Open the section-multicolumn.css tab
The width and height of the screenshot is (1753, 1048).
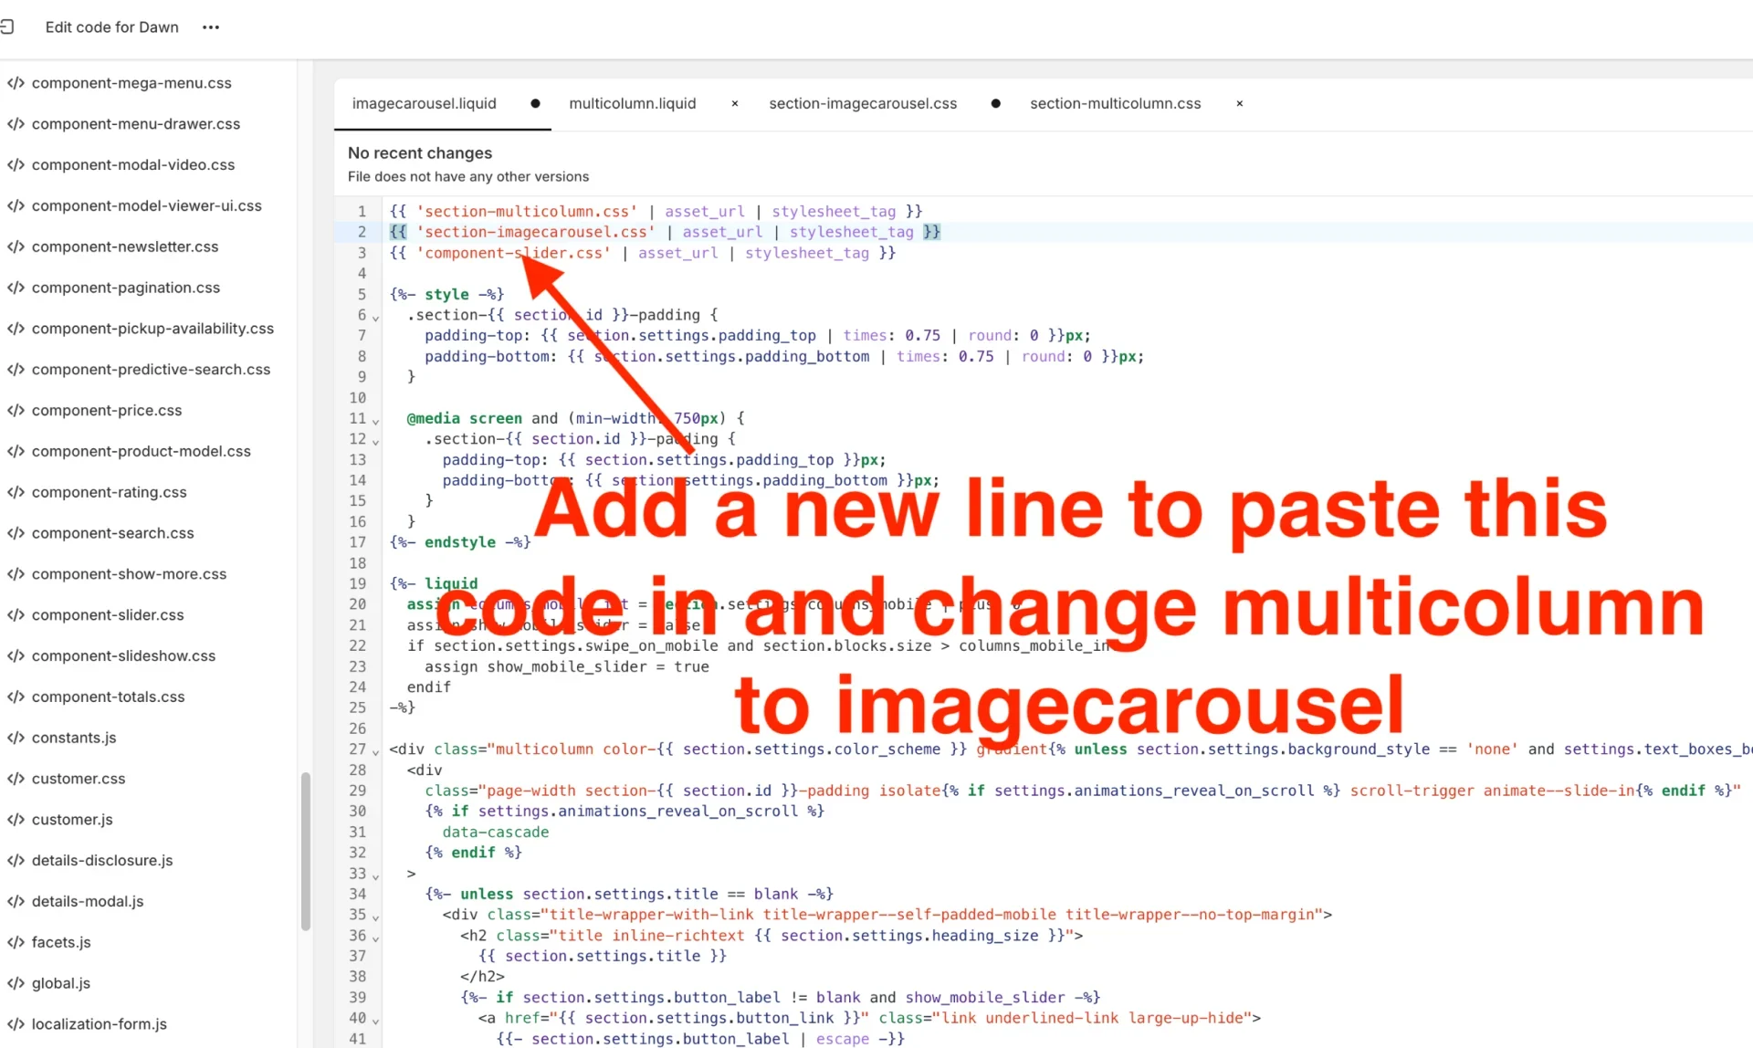tap(1115, 103)
